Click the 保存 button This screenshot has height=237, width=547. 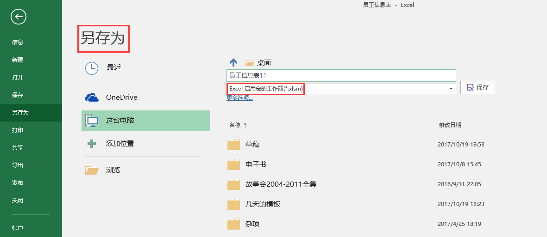[478, 88]
